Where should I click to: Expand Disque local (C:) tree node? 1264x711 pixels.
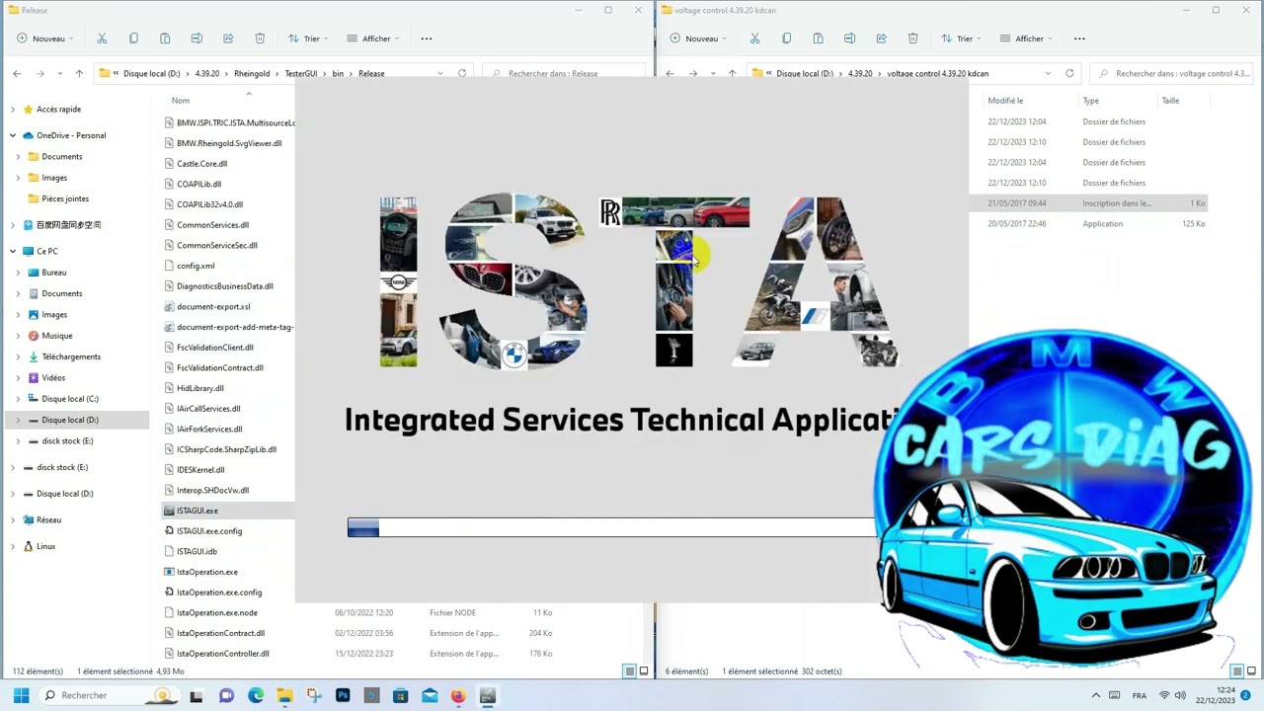[18, 399]
